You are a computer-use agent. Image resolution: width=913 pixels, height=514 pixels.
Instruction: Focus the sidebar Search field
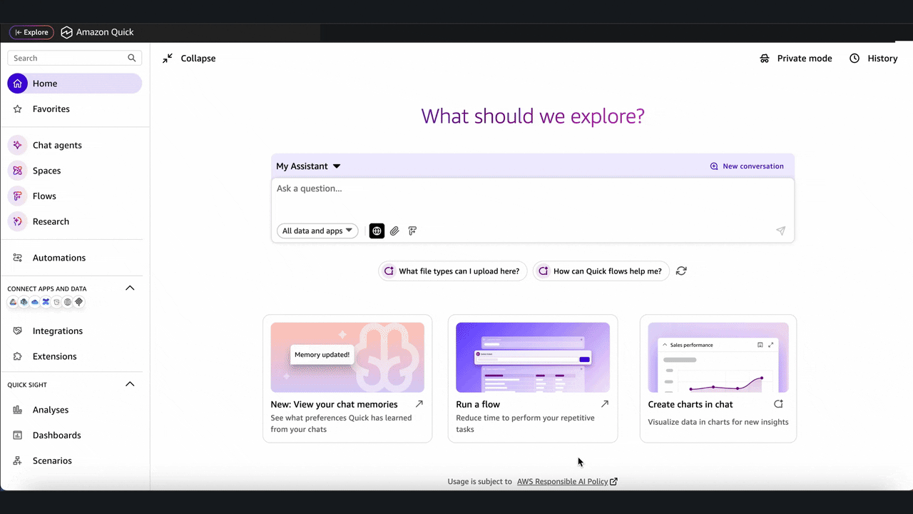coord(75,58)
